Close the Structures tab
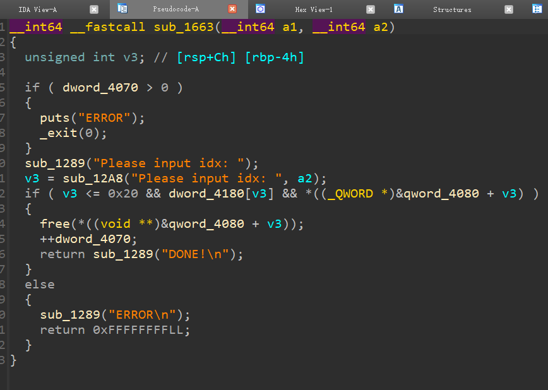548x390 pixels. pyautogui.click(x=509, y=9)
